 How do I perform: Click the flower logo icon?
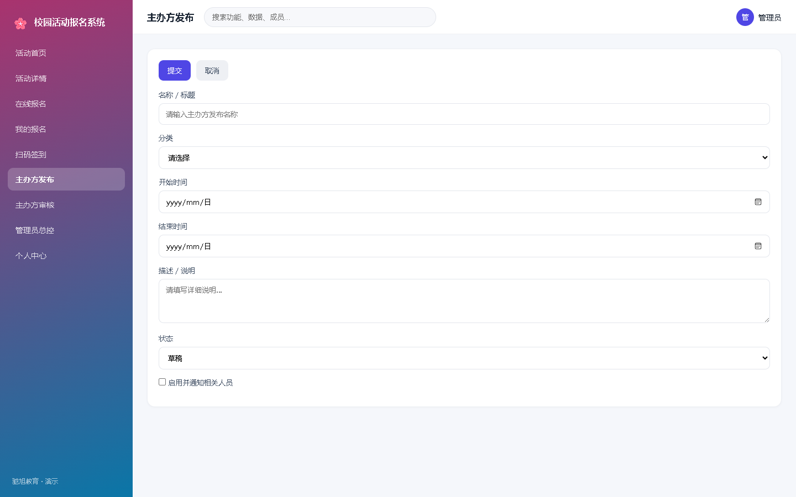[x=20, y=23]
